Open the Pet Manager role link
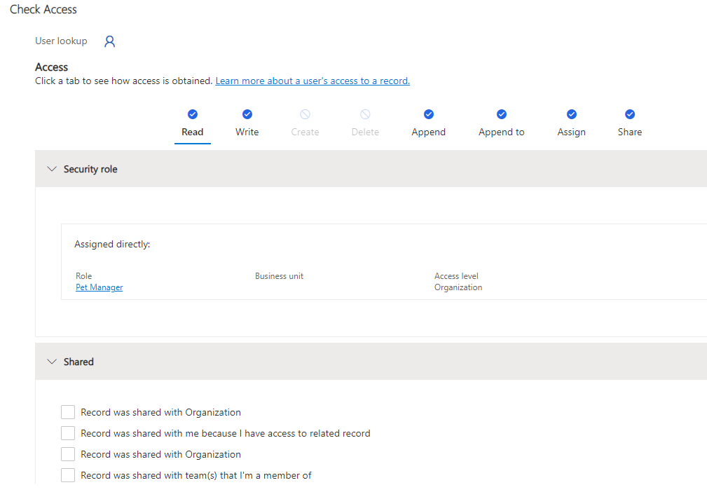 99,287
